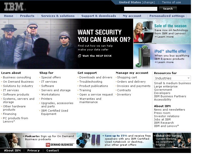Screen dimensions: 201x157
Task: Open Downloads and drivers
Action: coord(96,77)
